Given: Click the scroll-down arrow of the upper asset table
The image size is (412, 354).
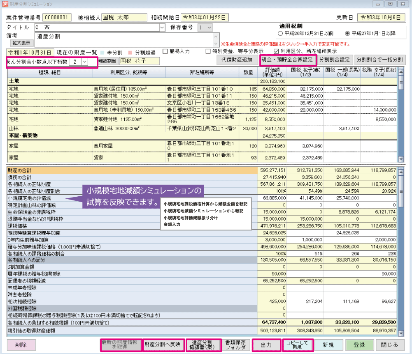Looking at the screenshot, I should [x=401, y=159].
